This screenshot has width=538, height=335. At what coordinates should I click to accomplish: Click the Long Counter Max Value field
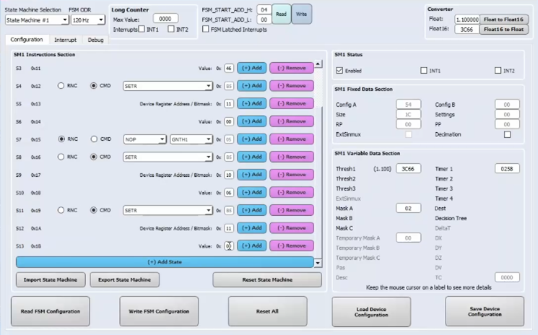(165, 19)
